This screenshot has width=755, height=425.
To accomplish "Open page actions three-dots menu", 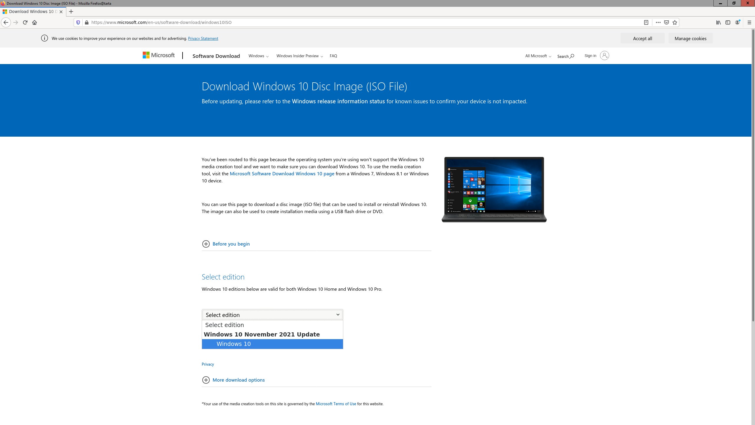I will click(x=658, y=22).
